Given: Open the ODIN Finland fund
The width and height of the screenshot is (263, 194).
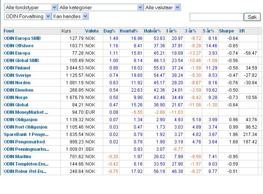Looking at the screenshot, I should [x=17, y=68].
